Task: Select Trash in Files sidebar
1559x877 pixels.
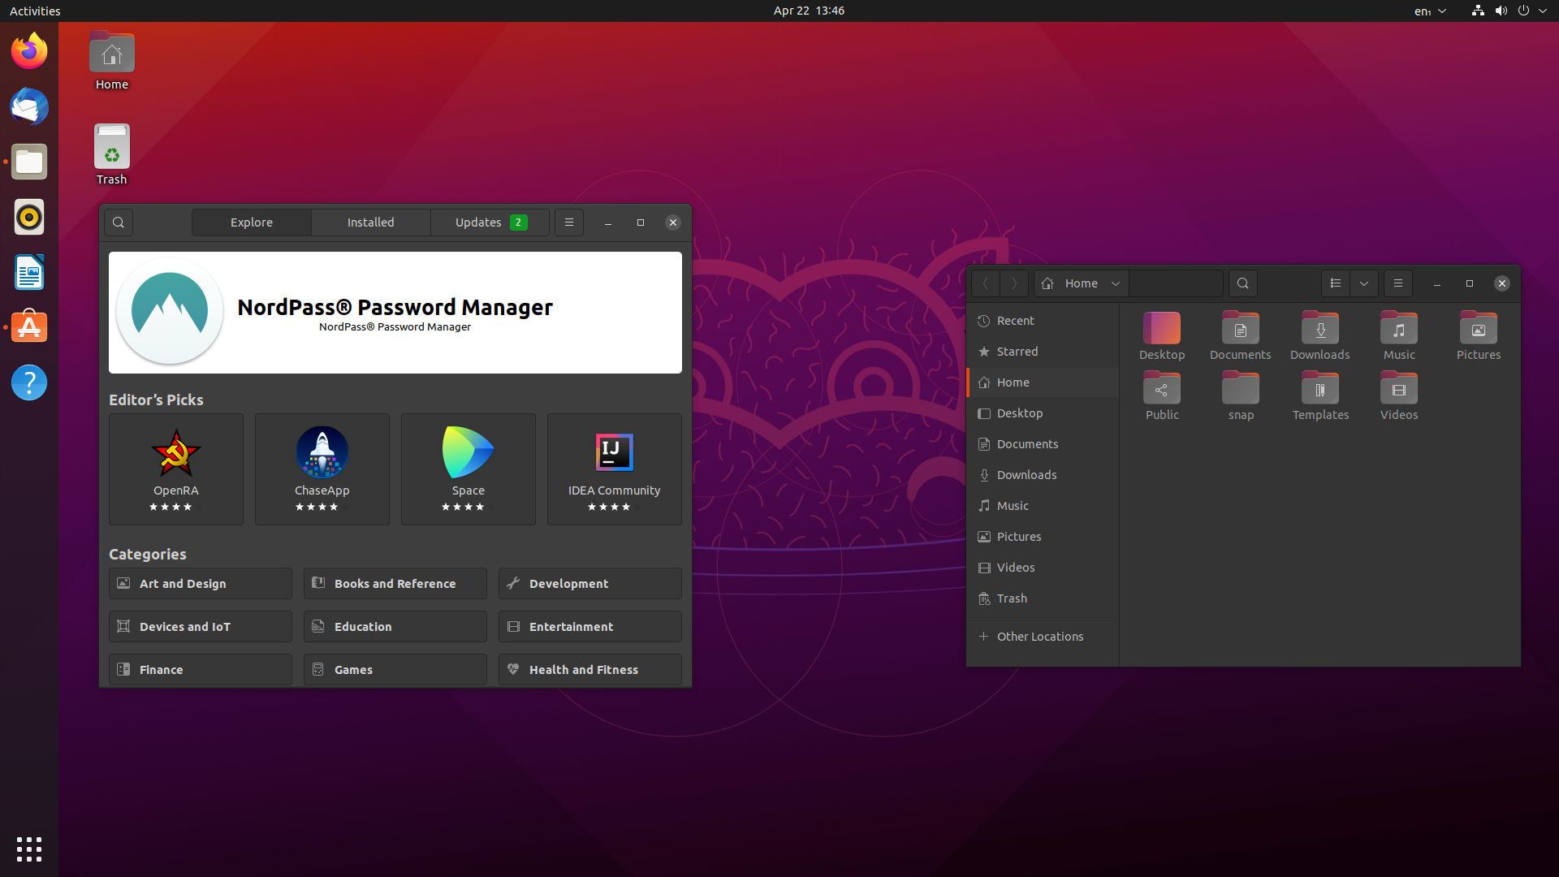Action: click(1043, 598)
